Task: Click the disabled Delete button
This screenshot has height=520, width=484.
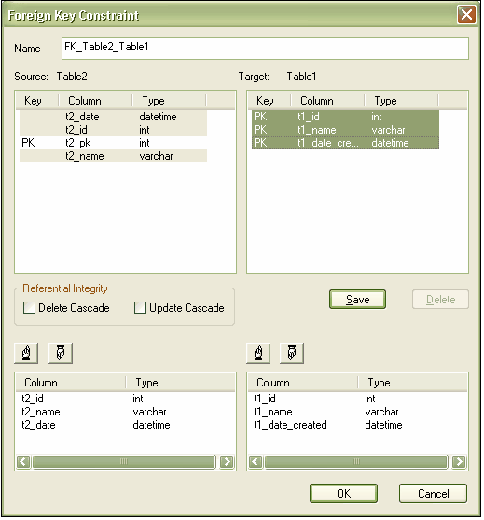Action: 440,300
